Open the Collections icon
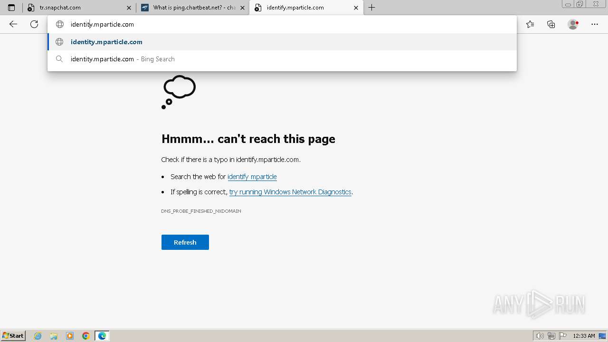 (x=551, y=24)
